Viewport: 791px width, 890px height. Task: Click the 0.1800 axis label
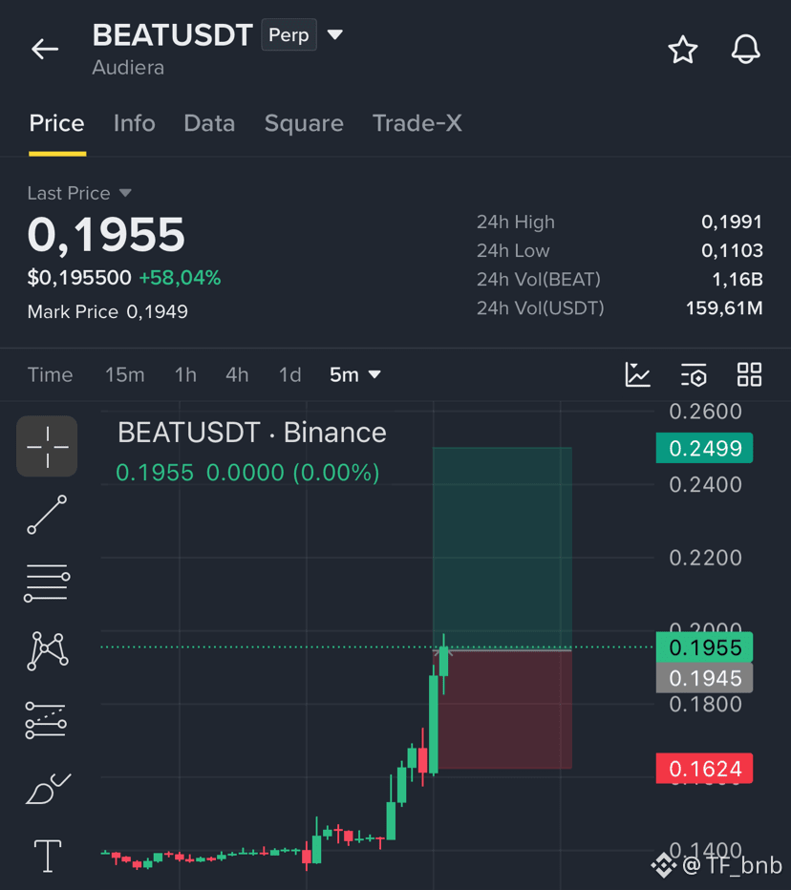point(705,704)
